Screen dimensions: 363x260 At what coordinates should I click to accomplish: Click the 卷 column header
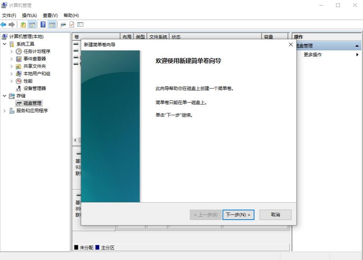pos(96,37)
